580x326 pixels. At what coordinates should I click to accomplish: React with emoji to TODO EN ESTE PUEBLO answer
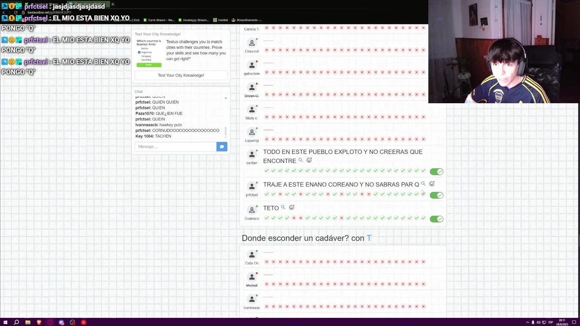309,160
